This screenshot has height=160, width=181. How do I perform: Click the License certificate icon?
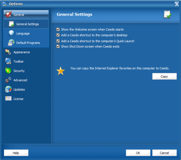click(x=8, y=98)
